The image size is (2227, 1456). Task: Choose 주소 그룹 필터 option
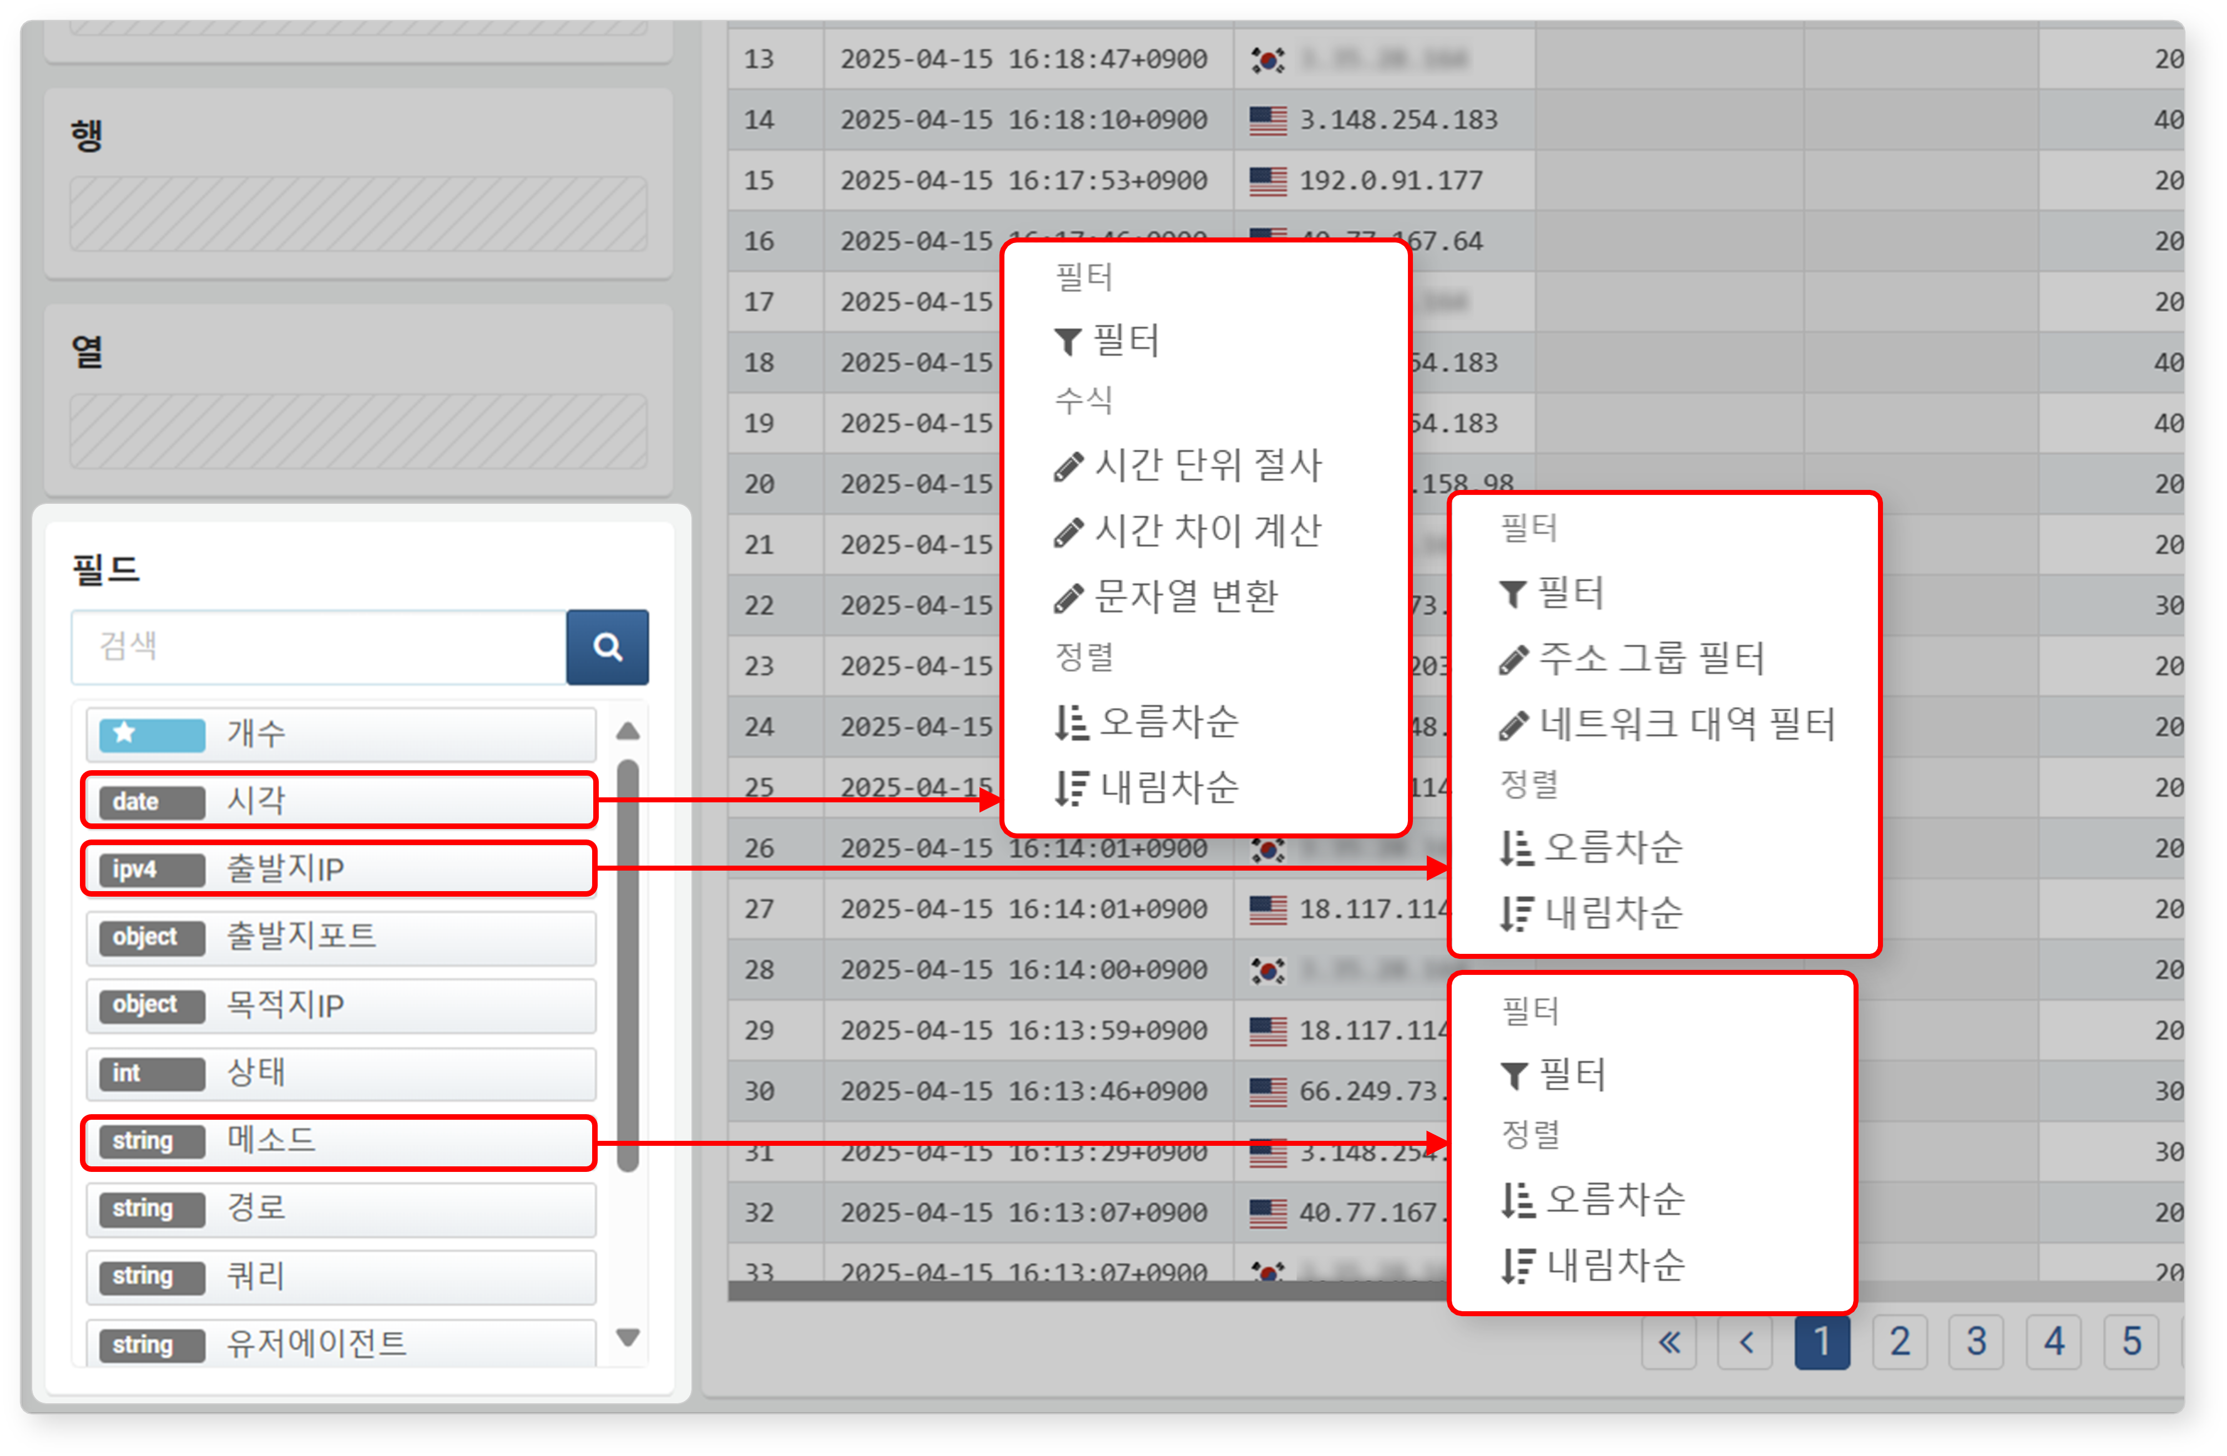tap(1632, 659)
